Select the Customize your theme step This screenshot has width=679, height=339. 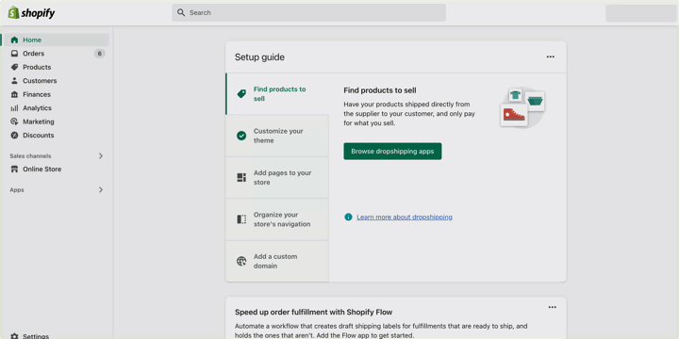click(x=277, y=136)
